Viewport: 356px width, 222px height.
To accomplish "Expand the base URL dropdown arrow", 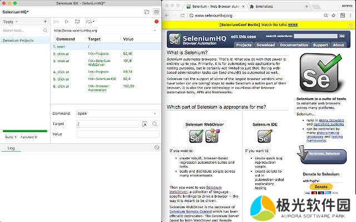I will coord(155,31).
